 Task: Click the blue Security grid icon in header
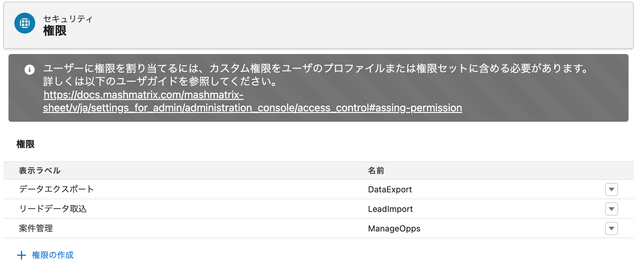pos(25,23)
